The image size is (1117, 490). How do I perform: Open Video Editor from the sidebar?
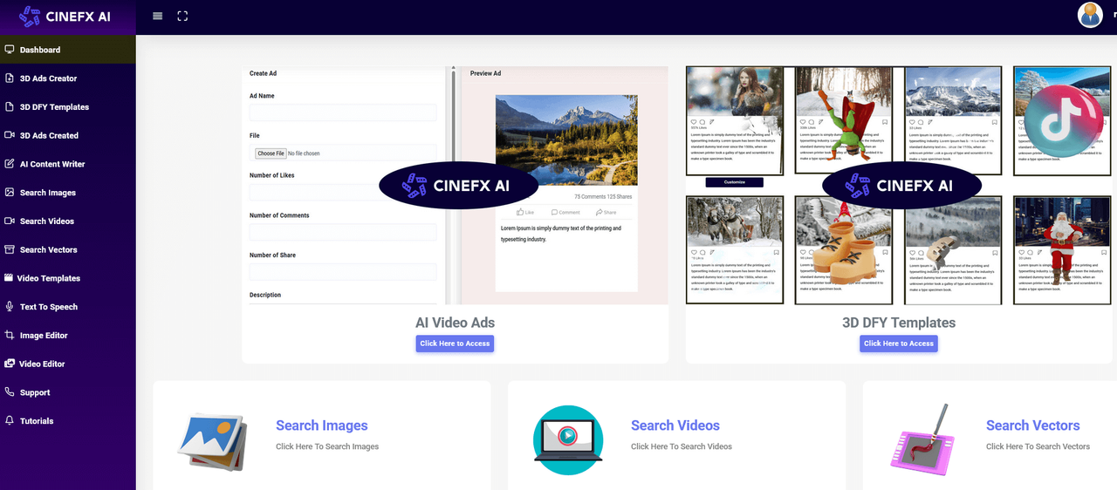(42, 364)
